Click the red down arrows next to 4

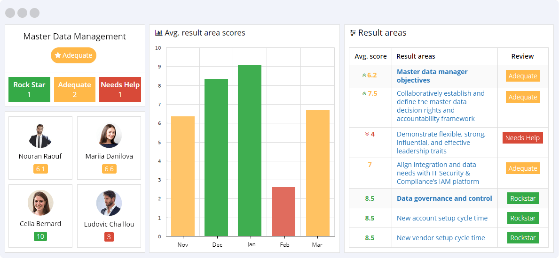[367, 135]
